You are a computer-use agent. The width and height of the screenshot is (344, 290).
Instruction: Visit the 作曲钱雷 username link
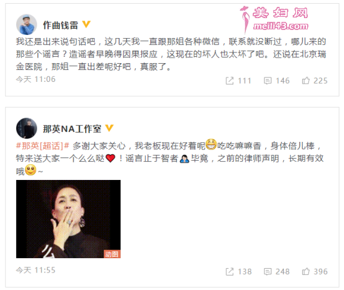pos(60,25)
